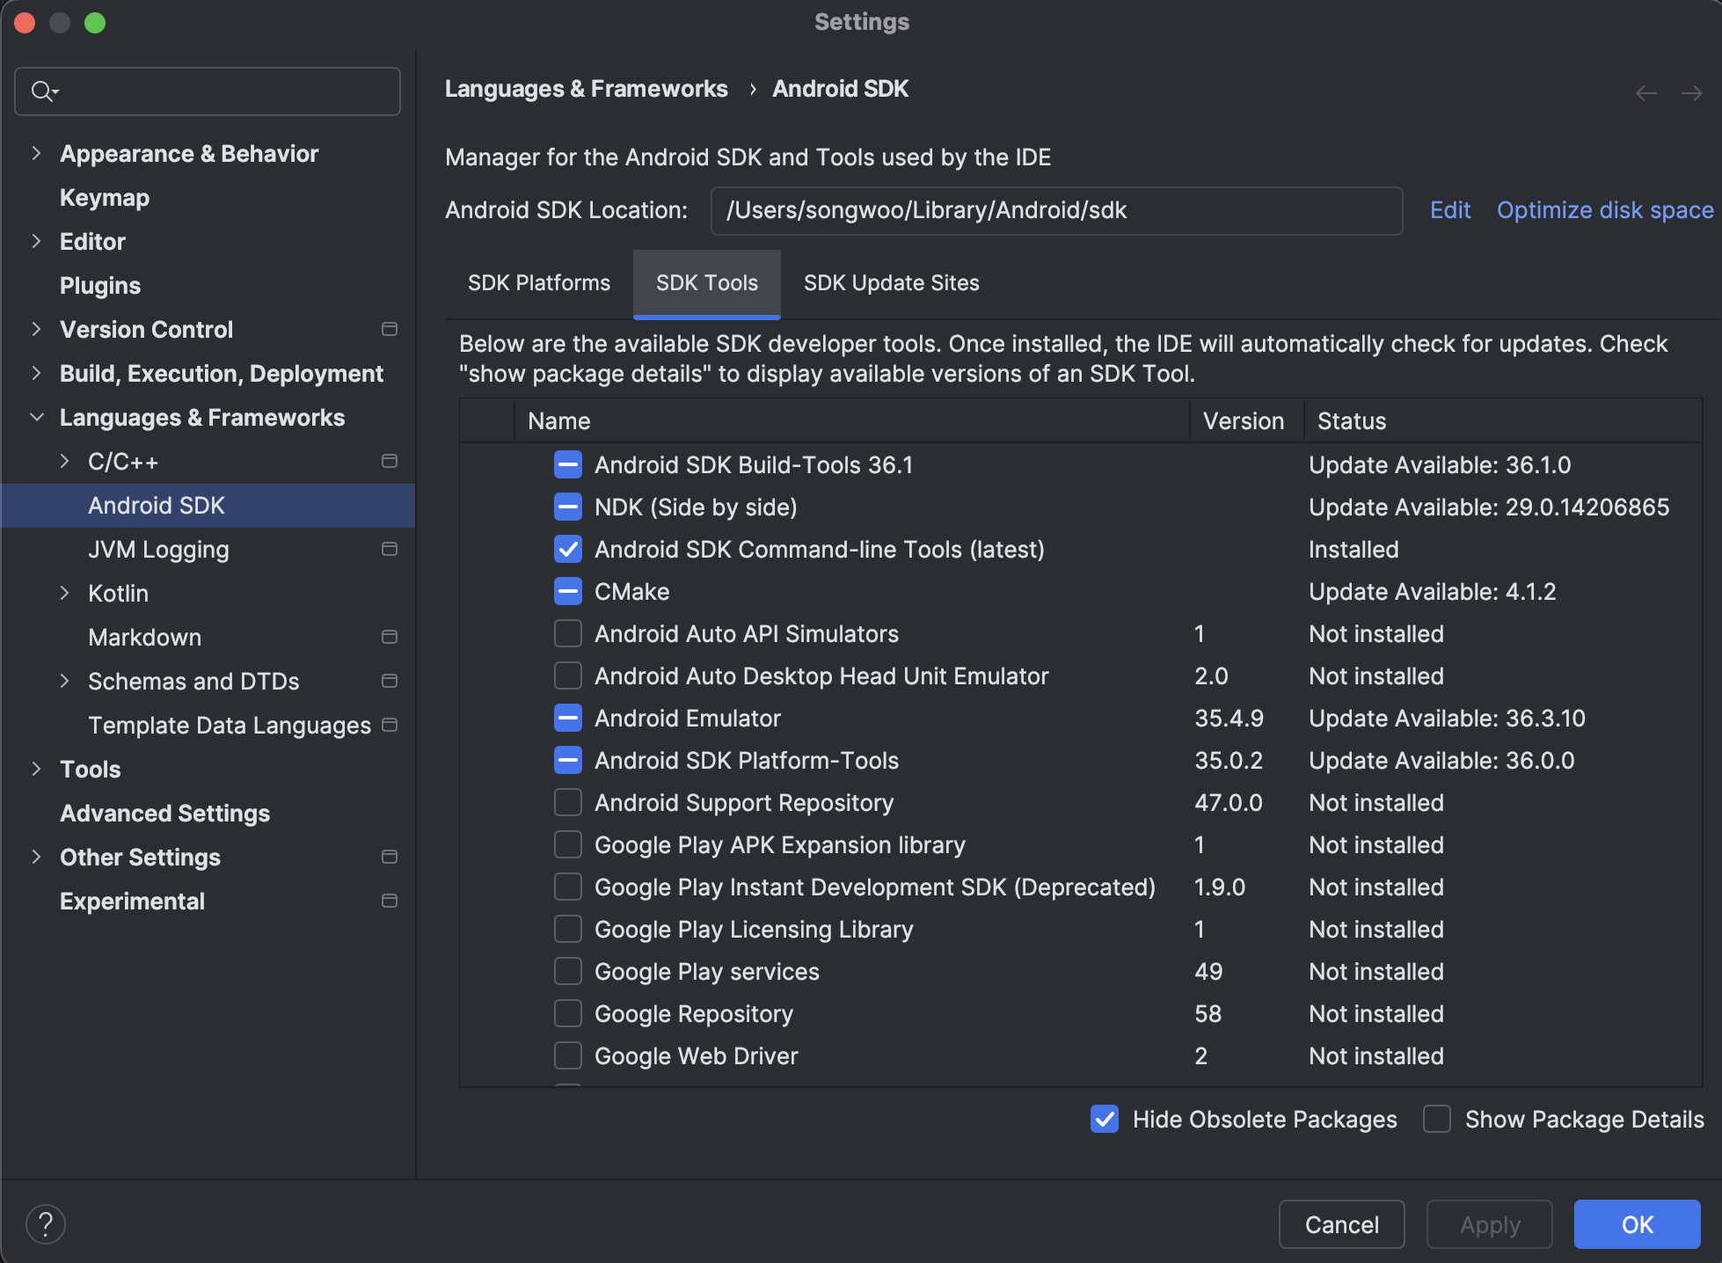Screen dimensions: 1722x1263
Task: Click the search magnifier icon
Action: point(42,91)
